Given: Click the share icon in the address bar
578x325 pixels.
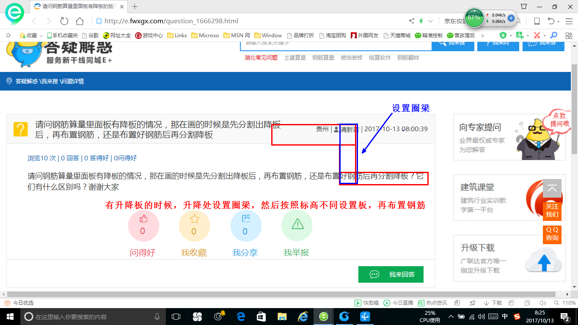Looking at the screenshot, I should click(x=412, y=21).
